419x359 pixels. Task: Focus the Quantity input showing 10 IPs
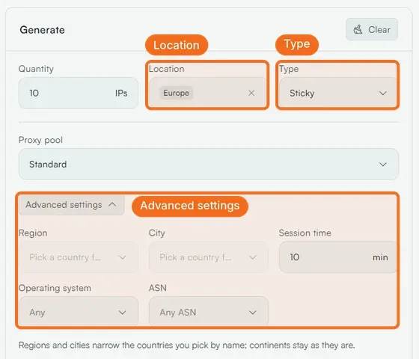click(x=79, y=93)
